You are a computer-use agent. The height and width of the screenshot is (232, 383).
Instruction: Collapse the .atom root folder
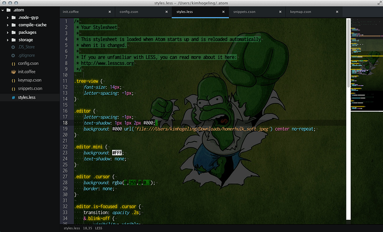3,10
